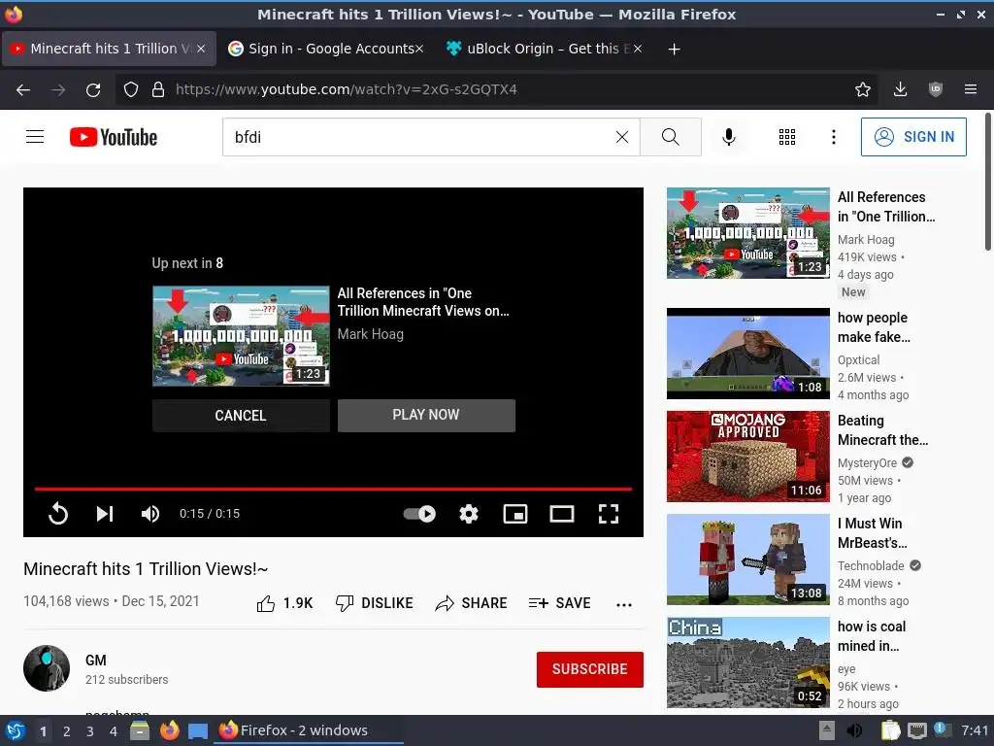Viewport: 994px width, 746px height.
Task: Reload the current page
Action: click(93, 90)
